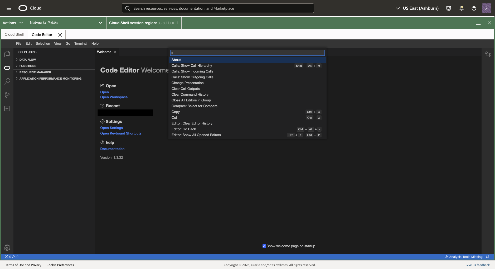Select Close All Editors in Group
Image resolution: width=495 pixels, height=269 pixels.
pyautogui.click(x=247, y=100)
